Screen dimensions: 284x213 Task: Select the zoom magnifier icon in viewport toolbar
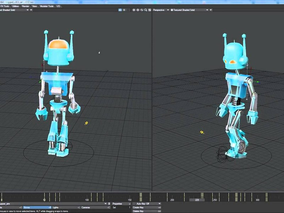(146, 10)
